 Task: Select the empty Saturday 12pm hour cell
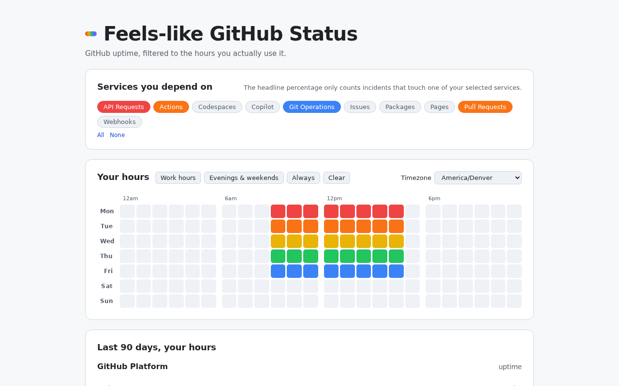coord(331,286)
